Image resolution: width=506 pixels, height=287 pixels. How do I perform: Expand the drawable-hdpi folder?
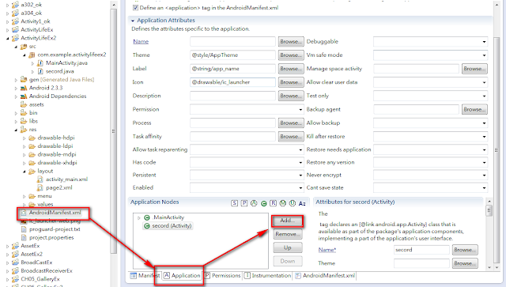[25, 138]
